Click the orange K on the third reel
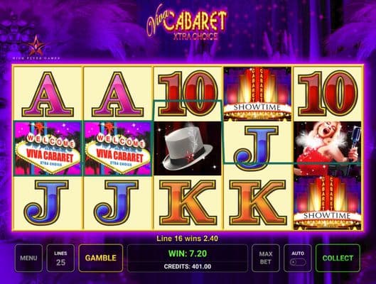 tap(188, 202)
